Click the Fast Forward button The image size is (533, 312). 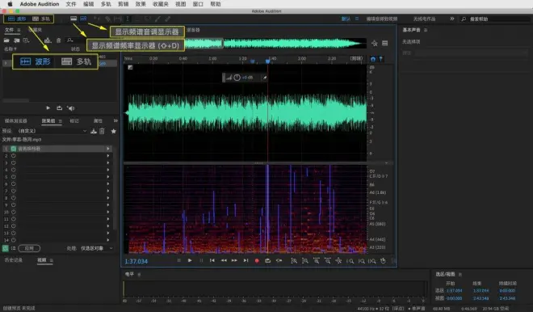coord(234,260)
